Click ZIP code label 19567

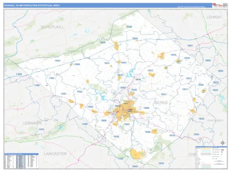click(x=64, y=94)
